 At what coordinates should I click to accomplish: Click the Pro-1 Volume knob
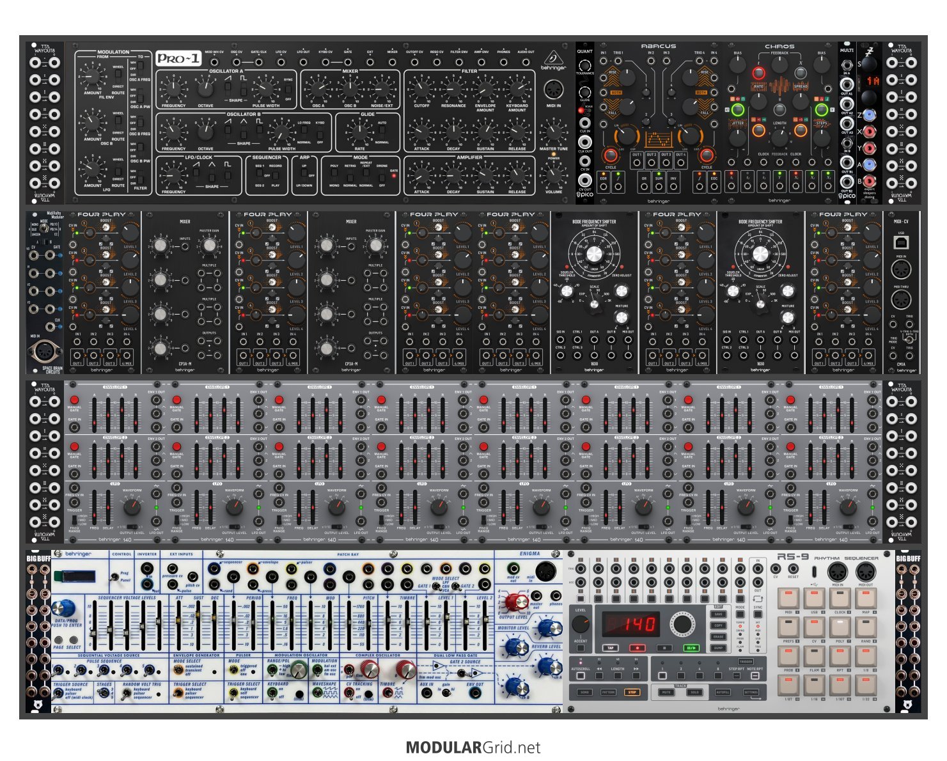click(554, 175)
